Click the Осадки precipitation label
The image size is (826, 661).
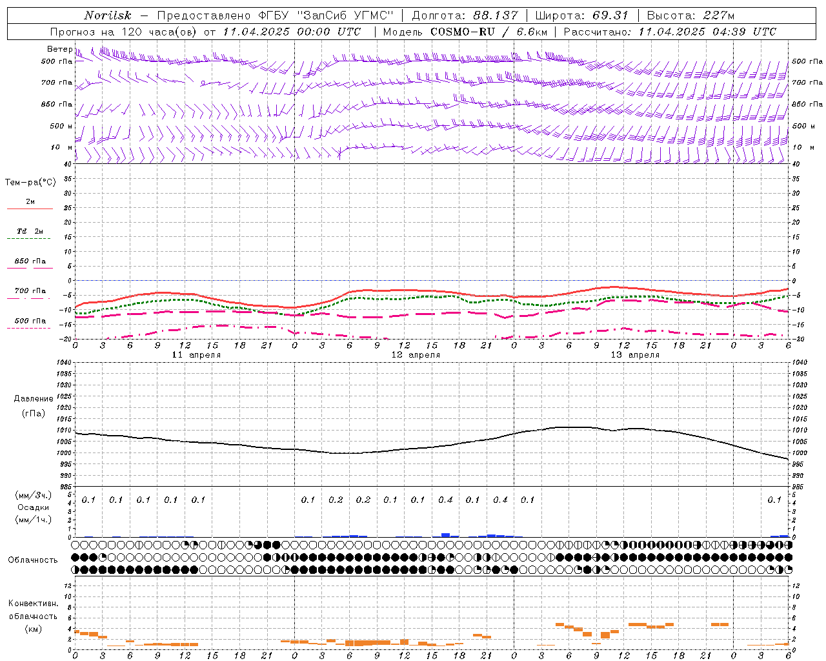[x=34, y=507]
